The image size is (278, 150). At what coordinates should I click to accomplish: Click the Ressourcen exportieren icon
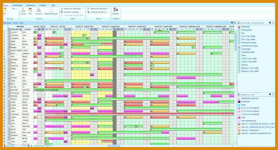point(62,9)
